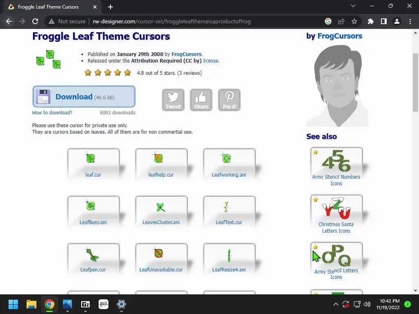Open the clock showing 10:42 PM
Image resolution: width=419 pixels, height=314 pixels.
(x=388, y=304)
